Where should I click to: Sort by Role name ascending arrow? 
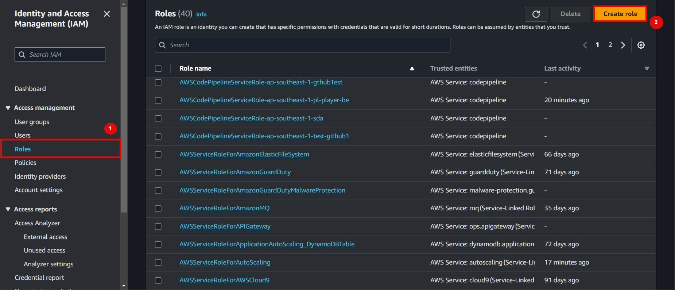[412, 68]
